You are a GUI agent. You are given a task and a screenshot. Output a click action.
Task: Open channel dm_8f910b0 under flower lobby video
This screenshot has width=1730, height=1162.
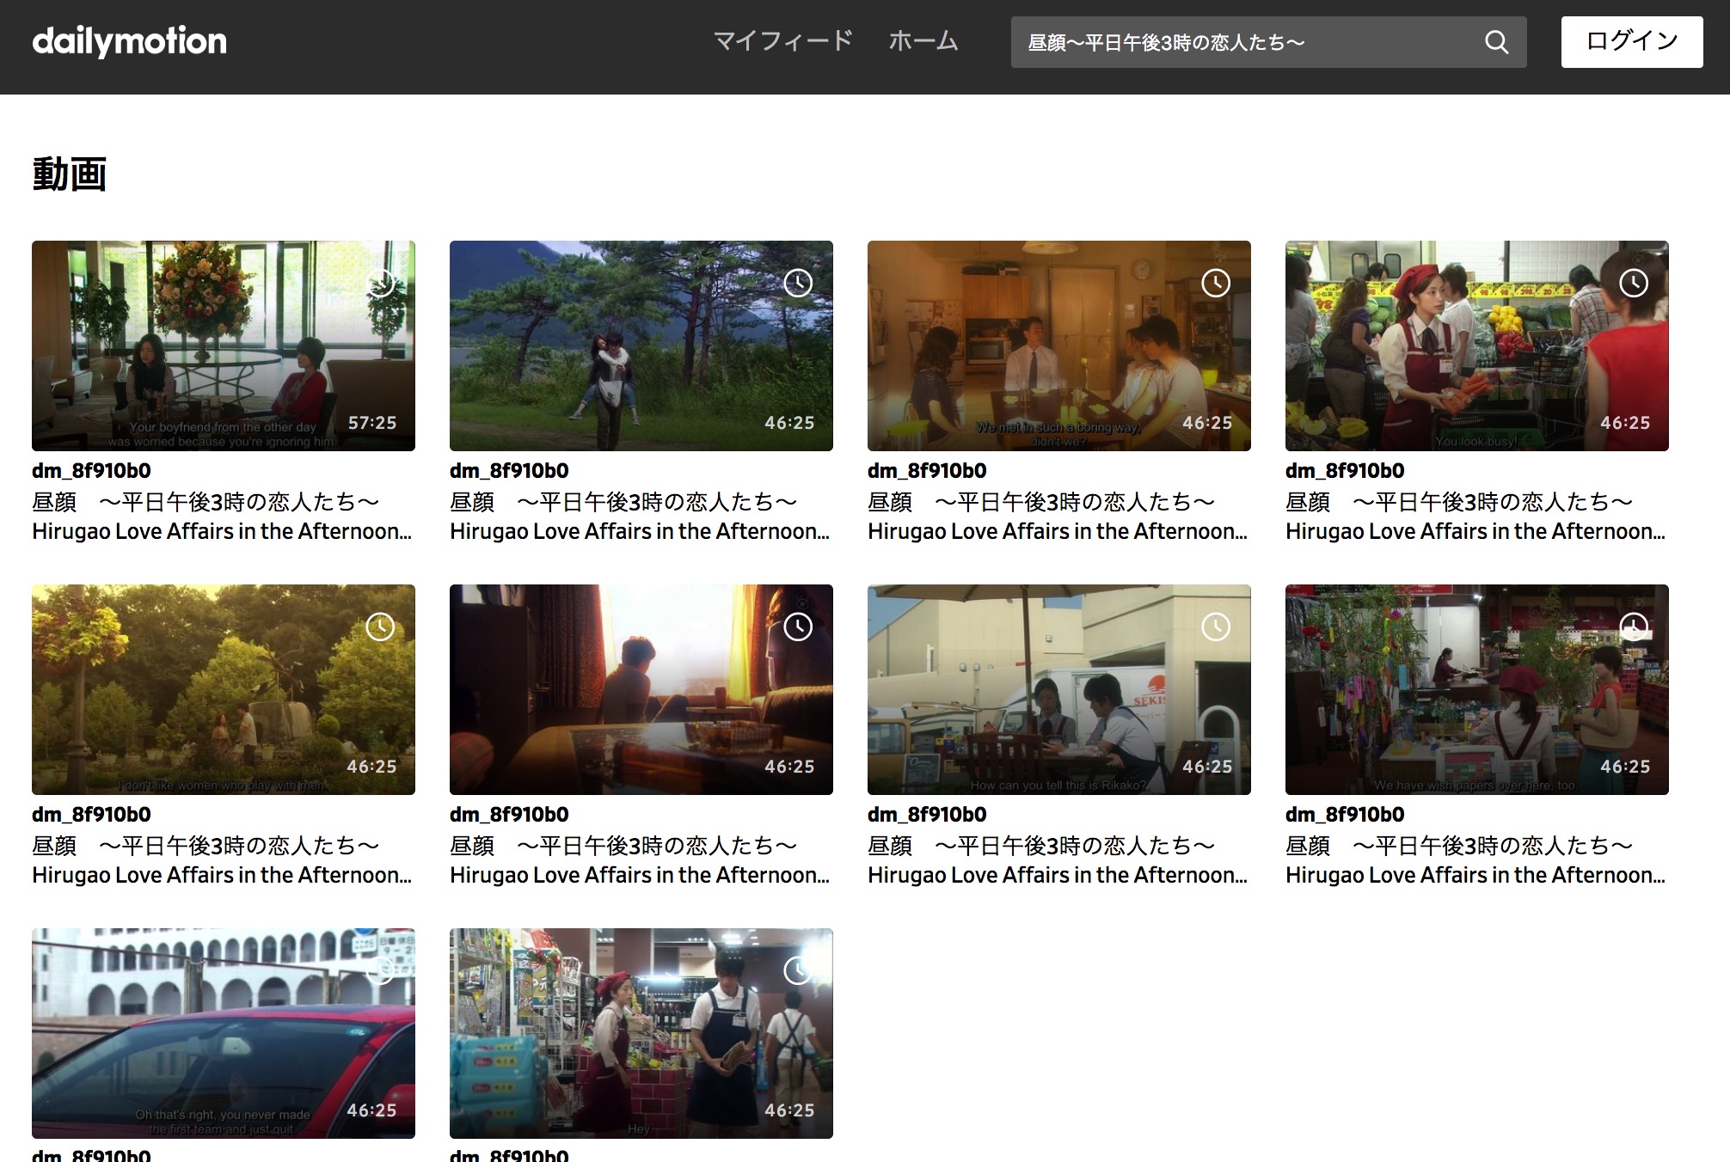click(91, 471)
